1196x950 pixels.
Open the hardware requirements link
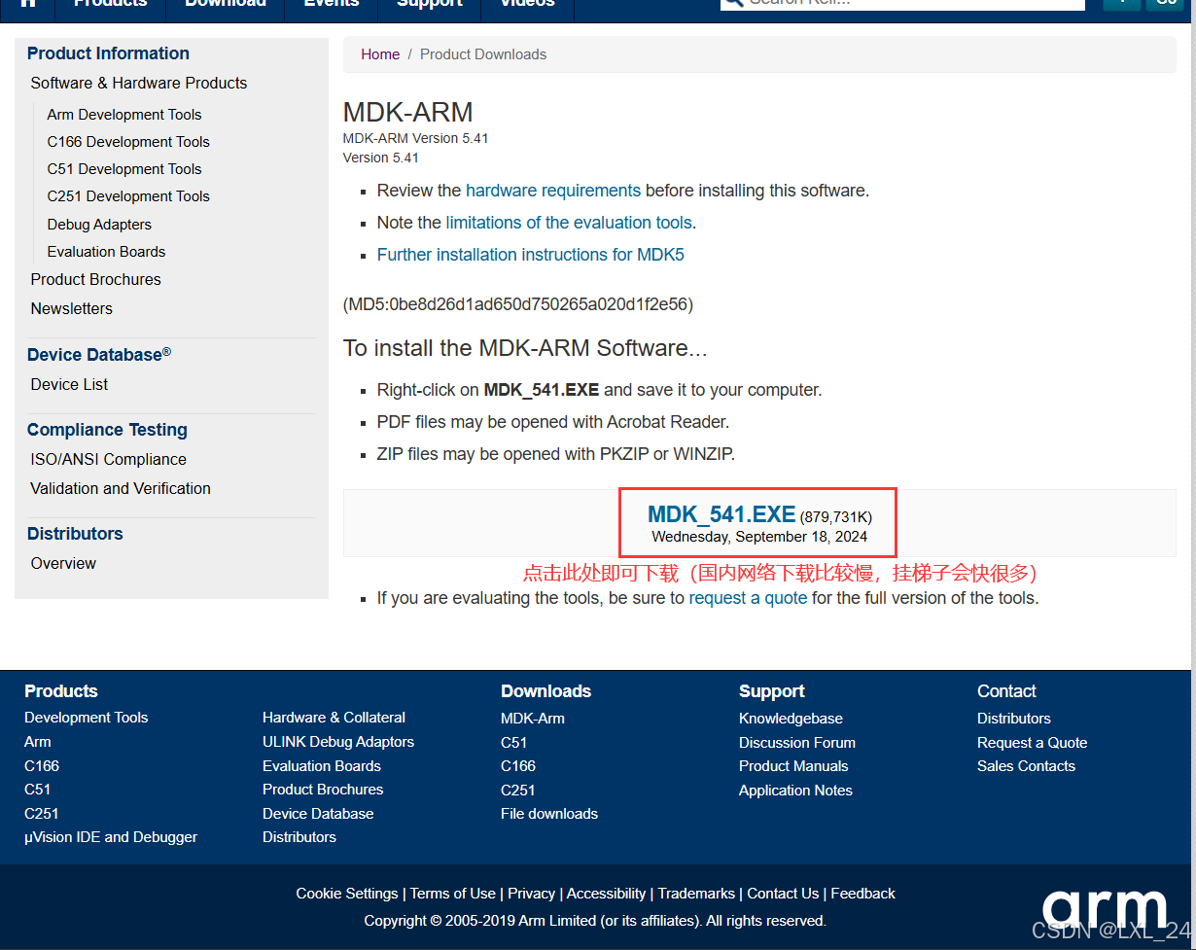pyautogui.click(x=553, y=191)
